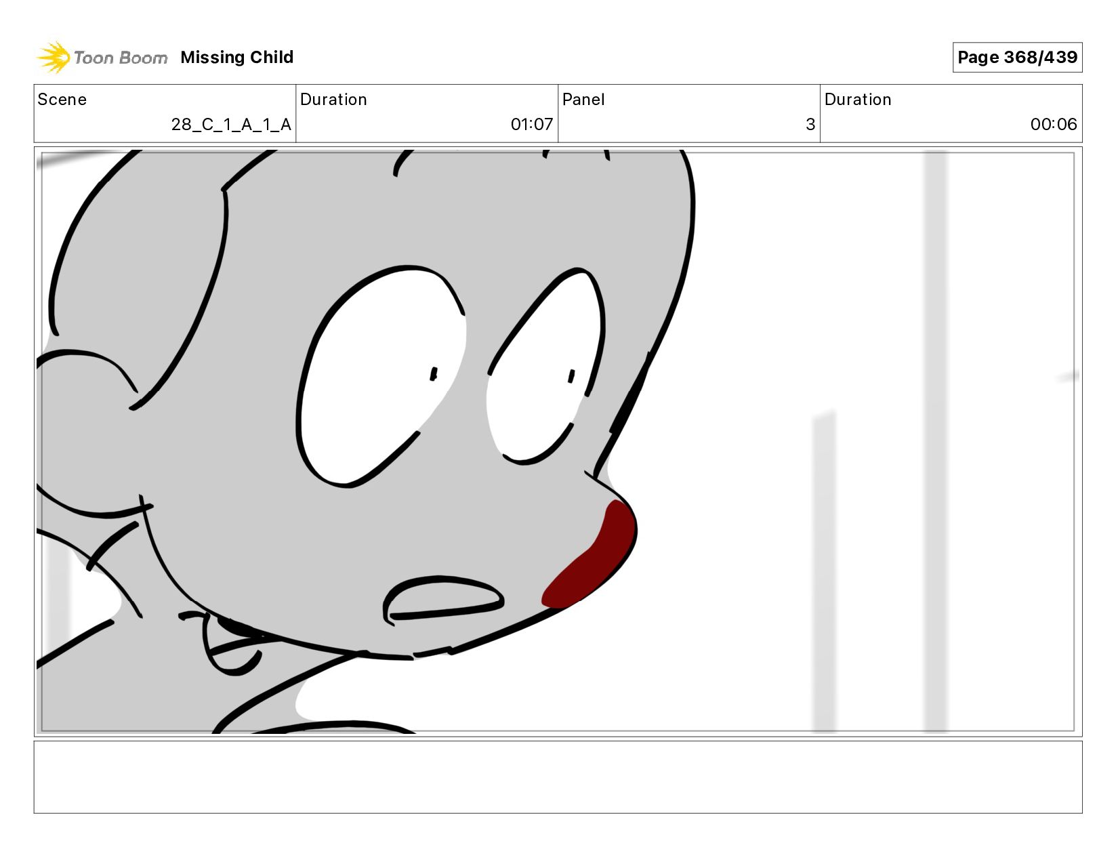Select scene name '28_C_1_A_1_A'

click(231, 125)
